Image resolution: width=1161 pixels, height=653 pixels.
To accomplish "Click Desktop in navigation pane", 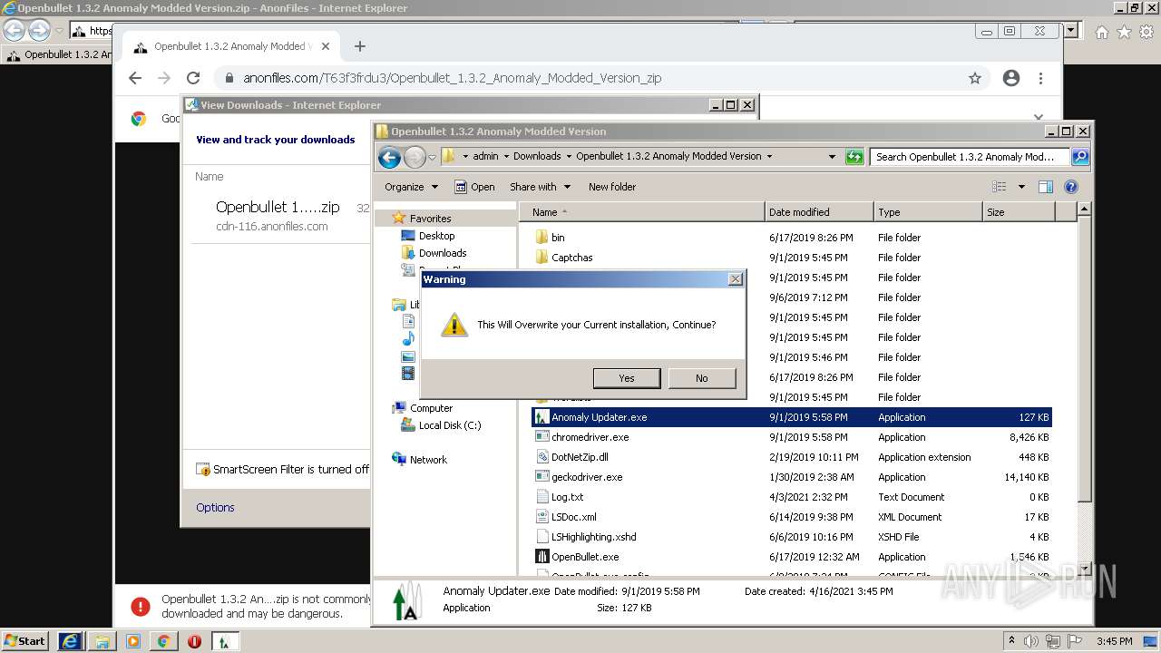I will [x=436, y=236].
